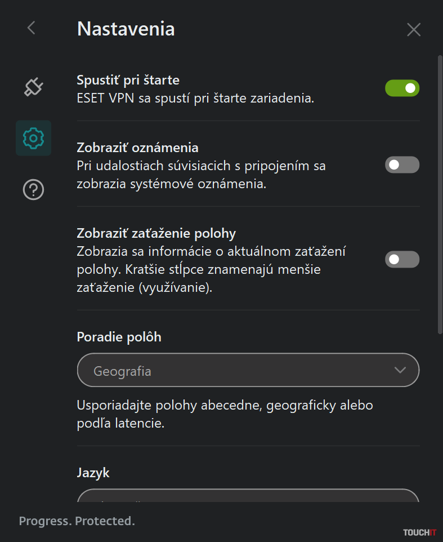Click the Spustiť pri štarte label
This screenshot has width=443, height=542.
point(128,79)
